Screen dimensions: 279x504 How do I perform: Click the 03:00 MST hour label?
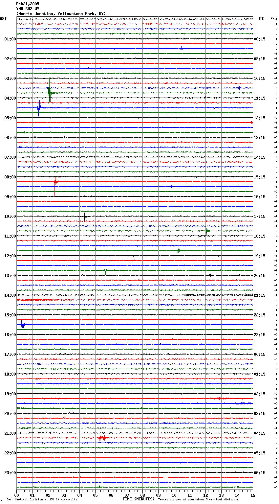click(10, 79)
